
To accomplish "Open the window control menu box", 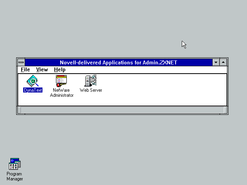I will point(21,62).
